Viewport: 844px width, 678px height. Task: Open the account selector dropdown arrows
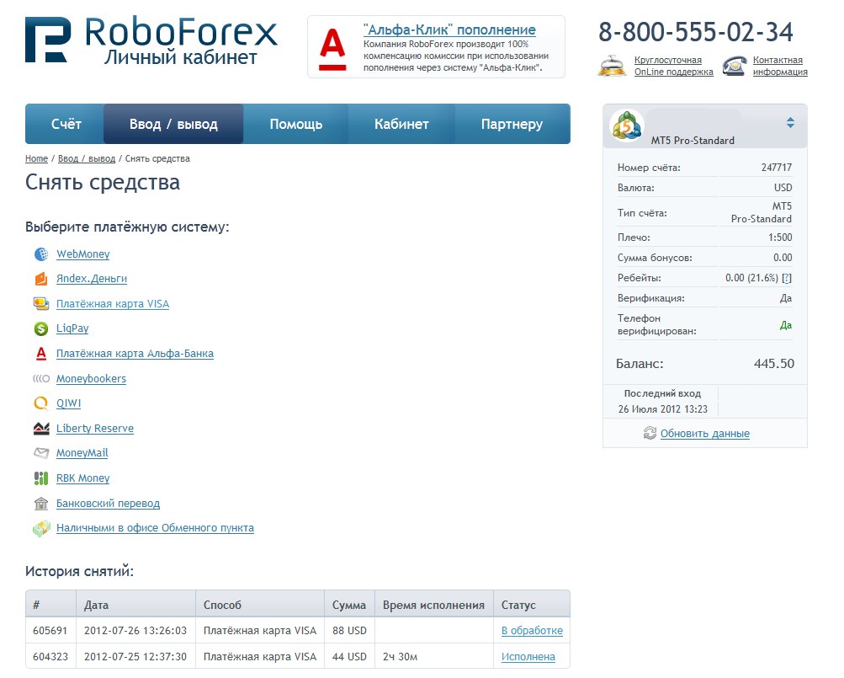tap(790, 123)
